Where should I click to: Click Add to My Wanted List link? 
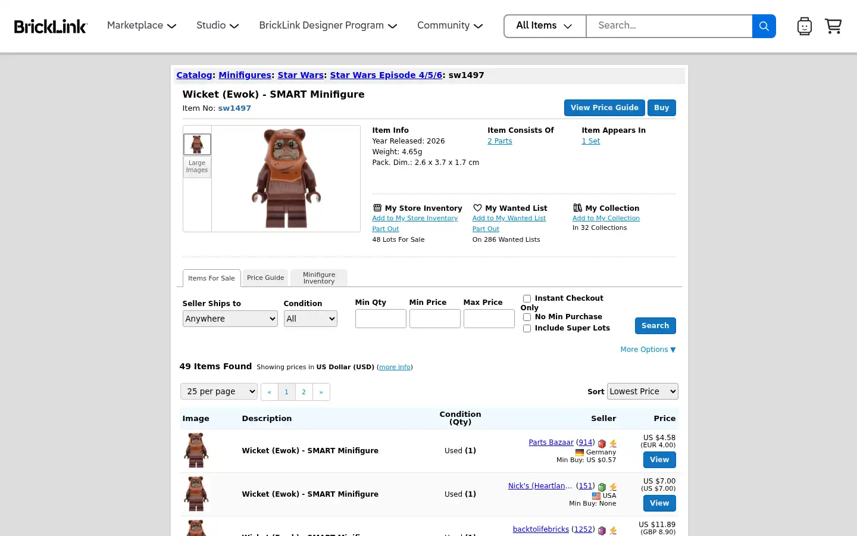[509, 219]
